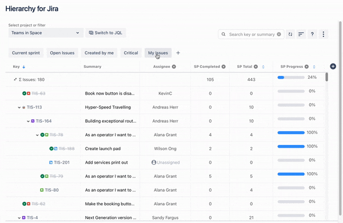The width and height of the screenshot is (343, 223).
Task: Open issue TIS-80 link
Action: (51, 190)
